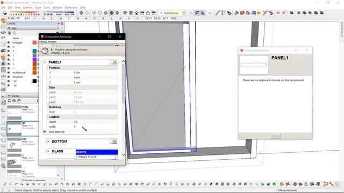
Task: Choose the Back view house icon
Action: click(148, 13)
